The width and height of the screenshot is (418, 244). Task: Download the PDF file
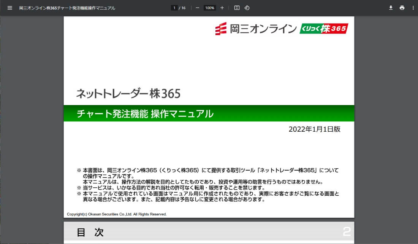click(x=391, y=8)
